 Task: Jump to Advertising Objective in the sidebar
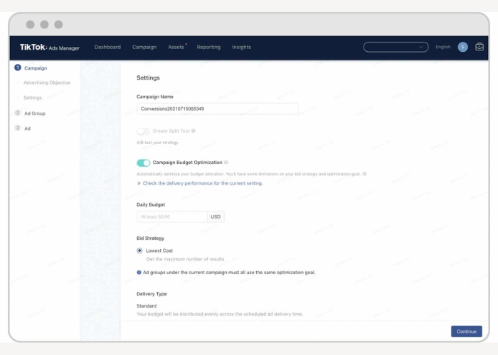coord(47,83)
